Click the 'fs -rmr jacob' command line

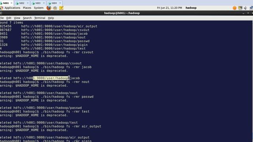pyautogui.click(x=46, y=67)
